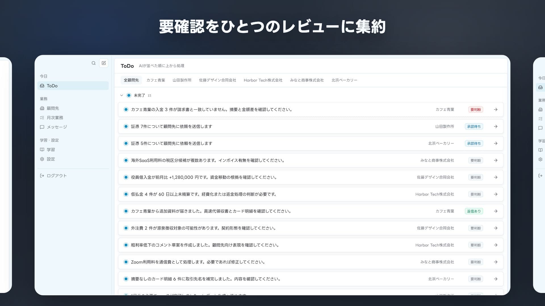Mark 摘要なしのカード明細 task complete
The image size is (545, 306).
coord(126,279)
